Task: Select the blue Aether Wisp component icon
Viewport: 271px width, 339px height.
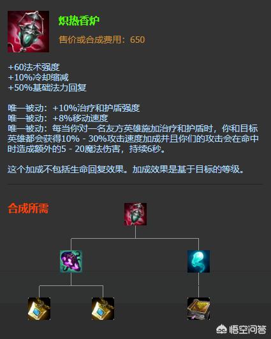Action: (x=198, y=261)
